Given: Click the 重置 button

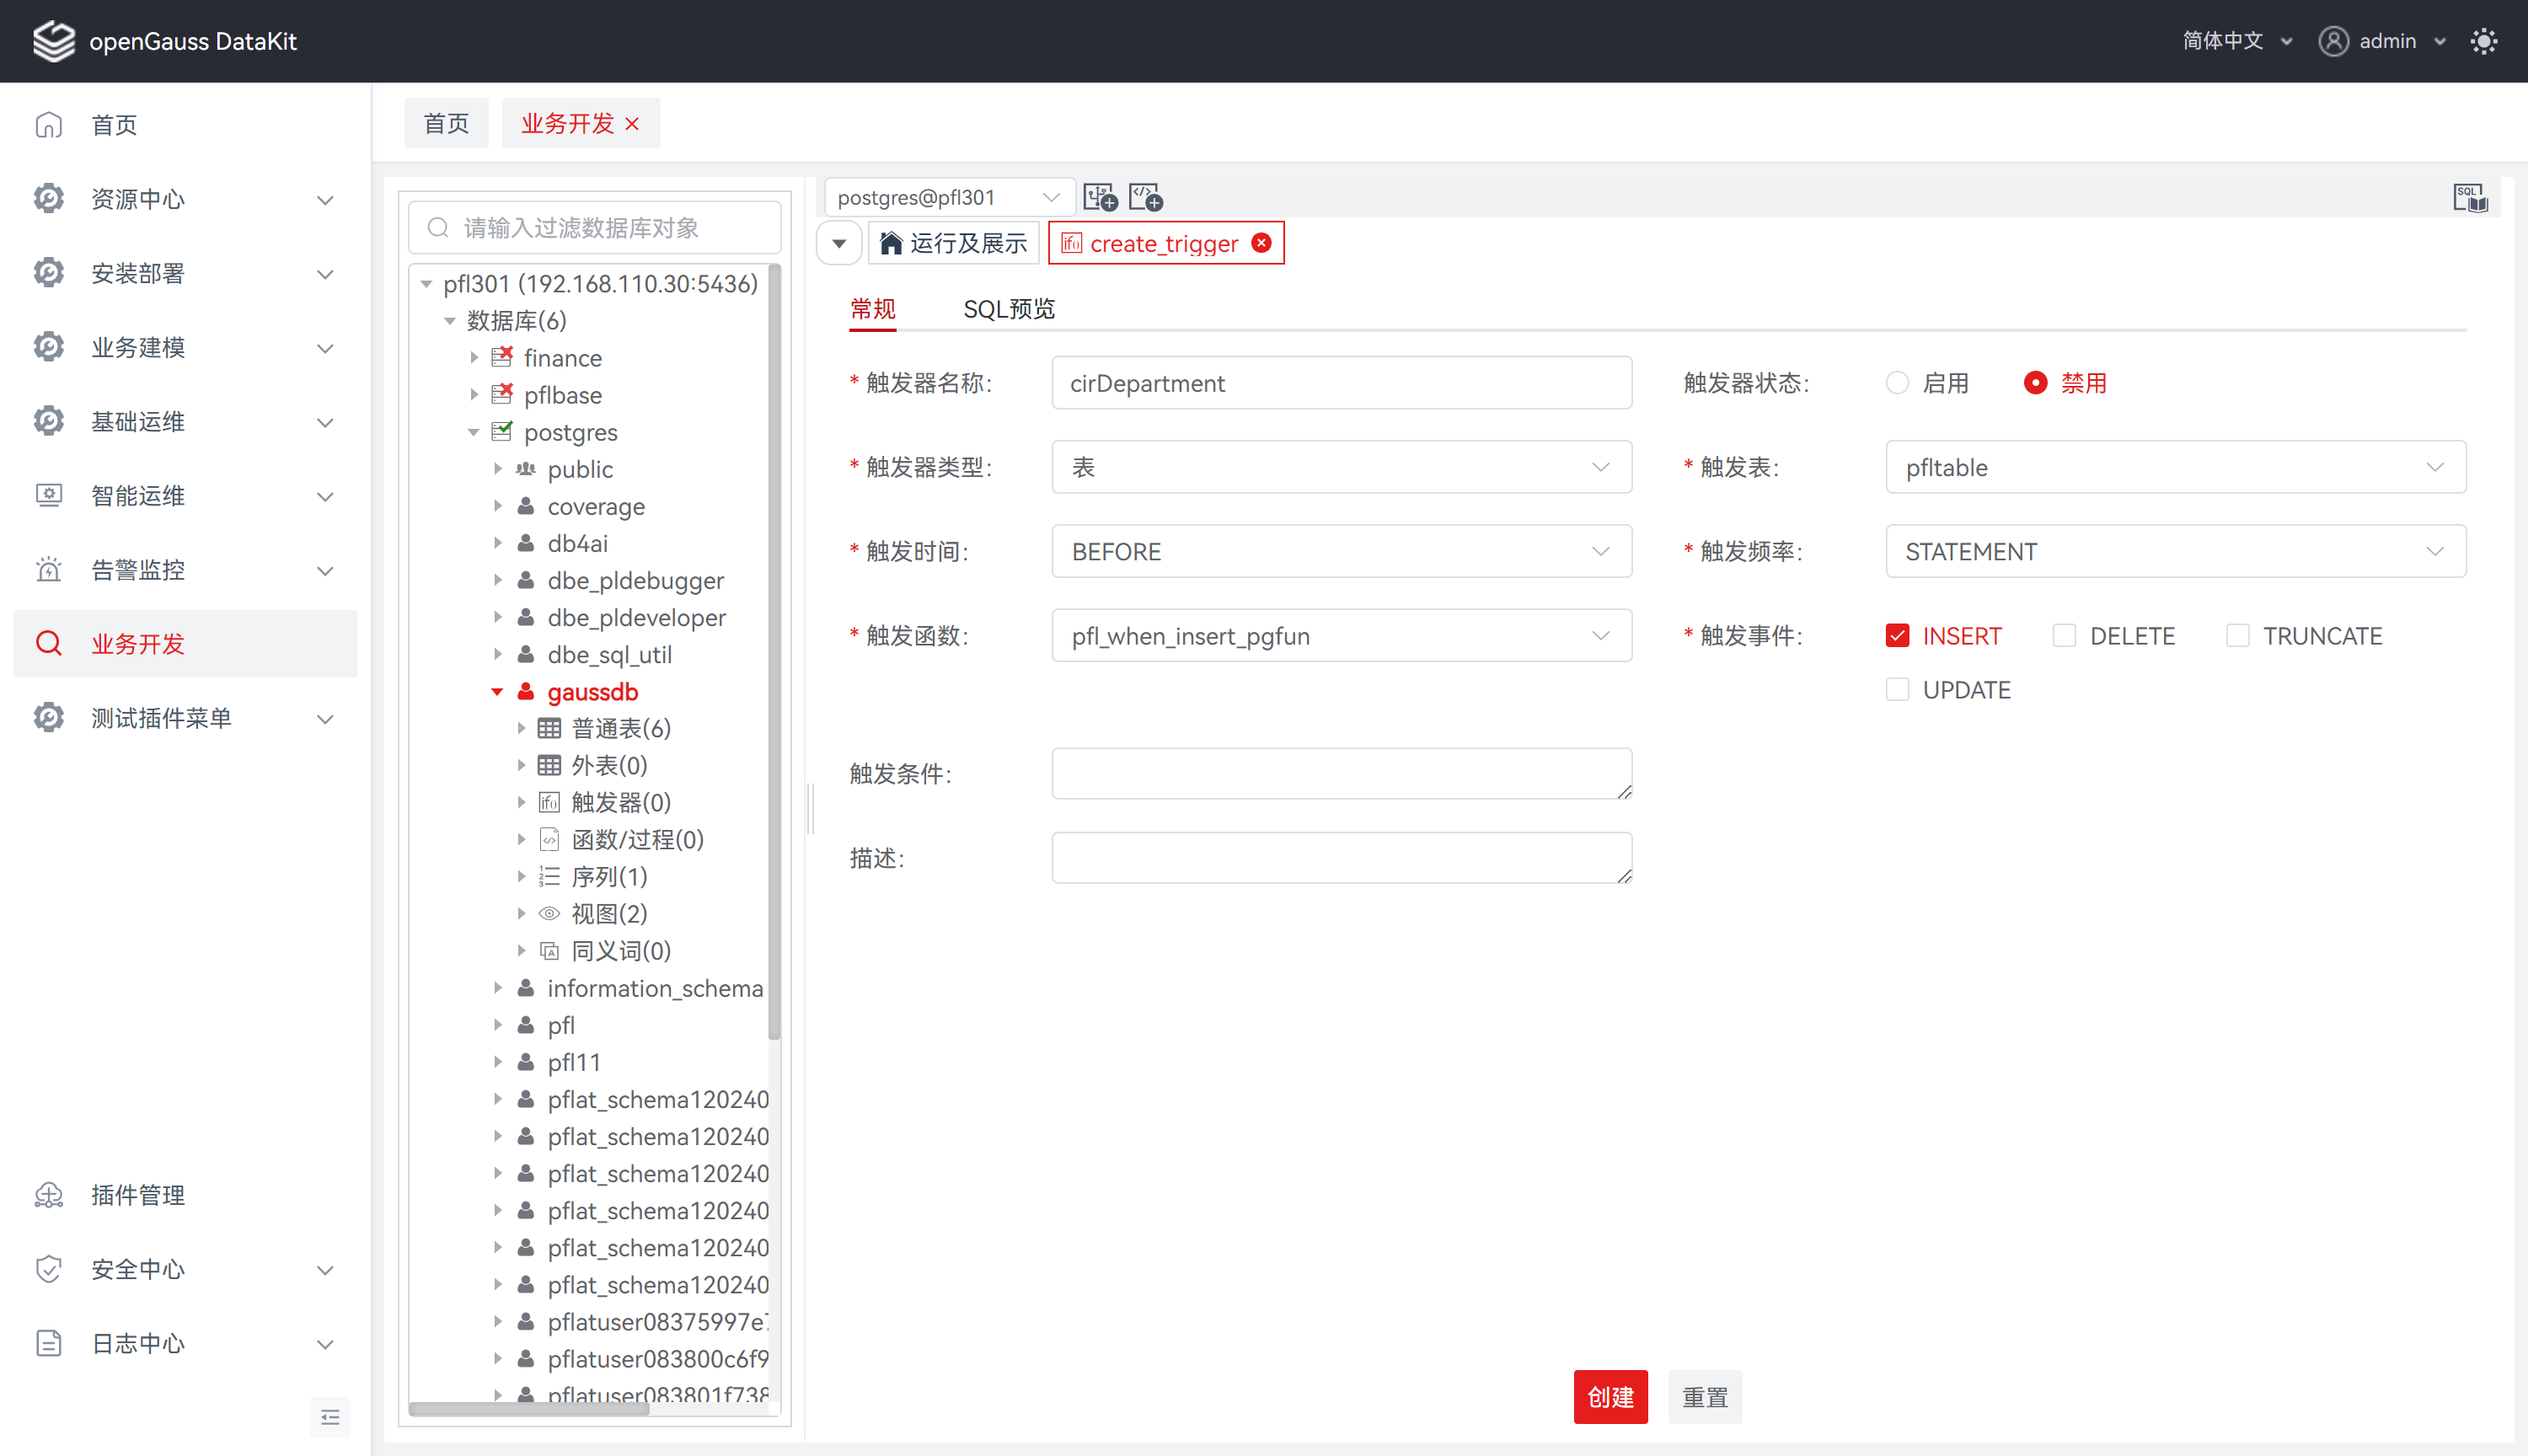Looking at the screenshot, I should tap(1705, 1397).
